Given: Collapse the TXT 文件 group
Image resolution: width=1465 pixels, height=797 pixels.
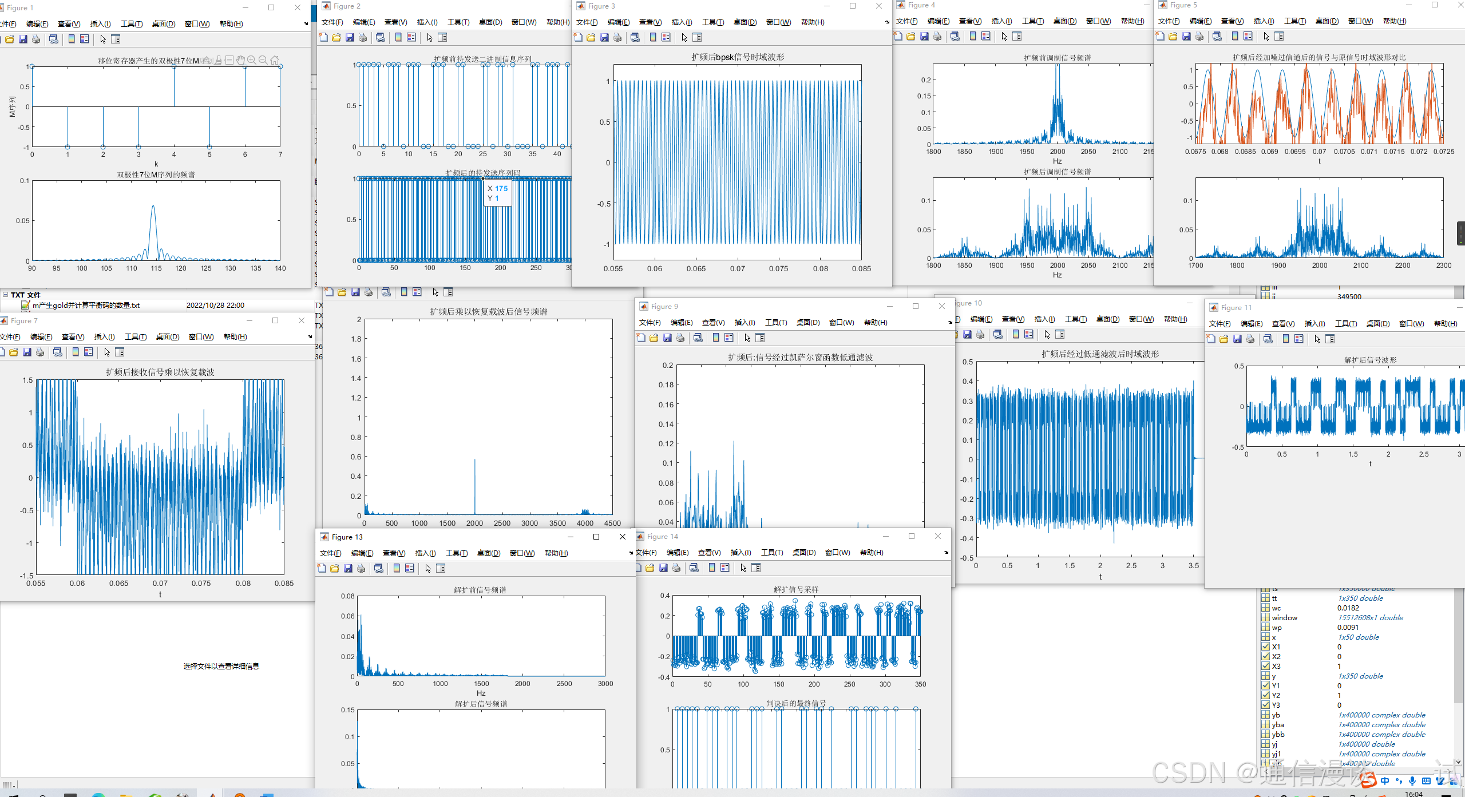Looking at the screenshot, I should [x=5, y=295].
